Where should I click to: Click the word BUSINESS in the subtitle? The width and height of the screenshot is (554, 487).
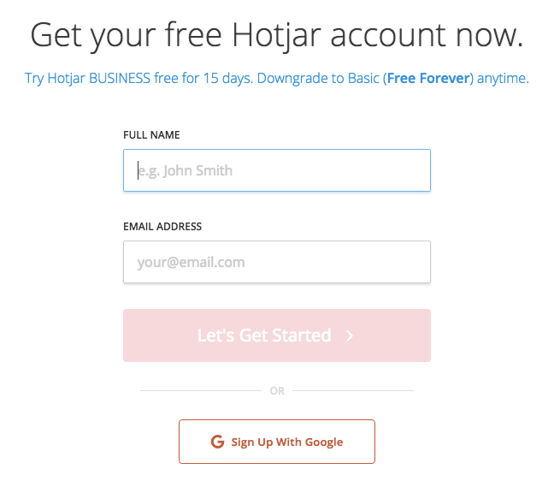click(x=120, y=78)
